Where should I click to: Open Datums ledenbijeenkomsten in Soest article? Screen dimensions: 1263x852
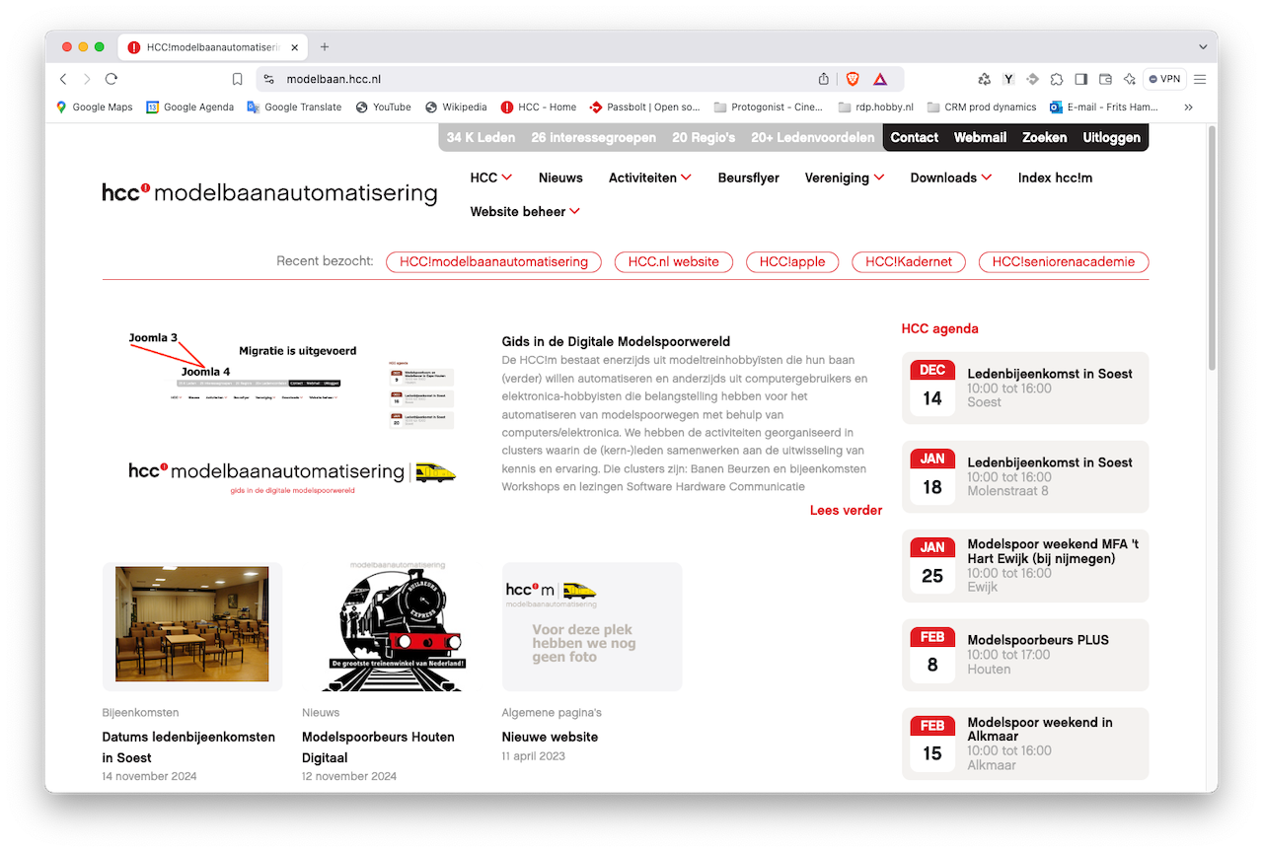[x=188, y=747]
